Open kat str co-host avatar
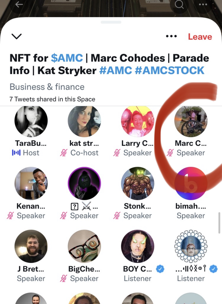The height and width of the screenshot is (304, 222). [84, 121]
